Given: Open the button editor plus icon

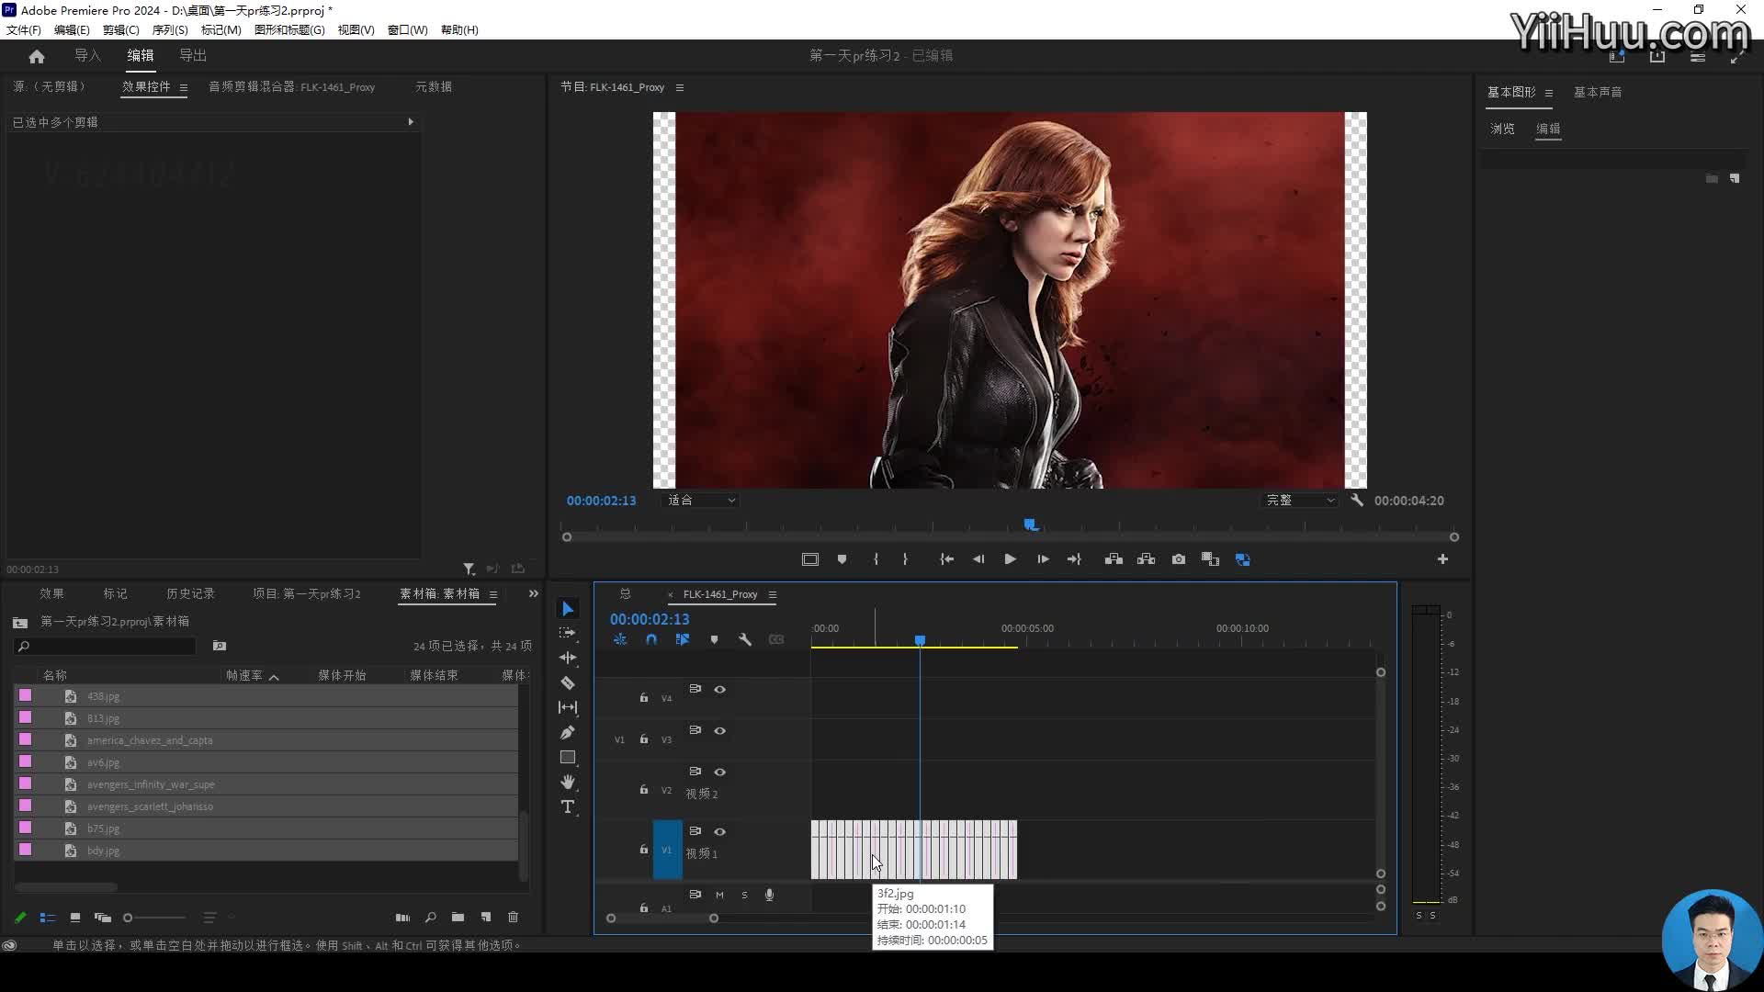Looking at the screenshot, I should (x=1442, y=559).
